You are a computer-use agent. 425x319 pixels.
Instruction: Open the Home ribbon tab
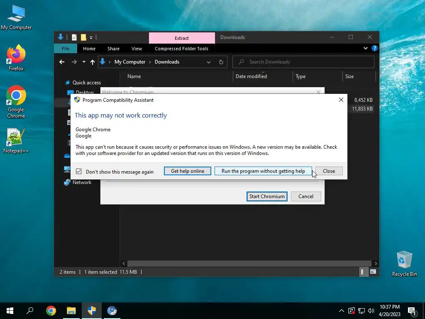(89, 49)
